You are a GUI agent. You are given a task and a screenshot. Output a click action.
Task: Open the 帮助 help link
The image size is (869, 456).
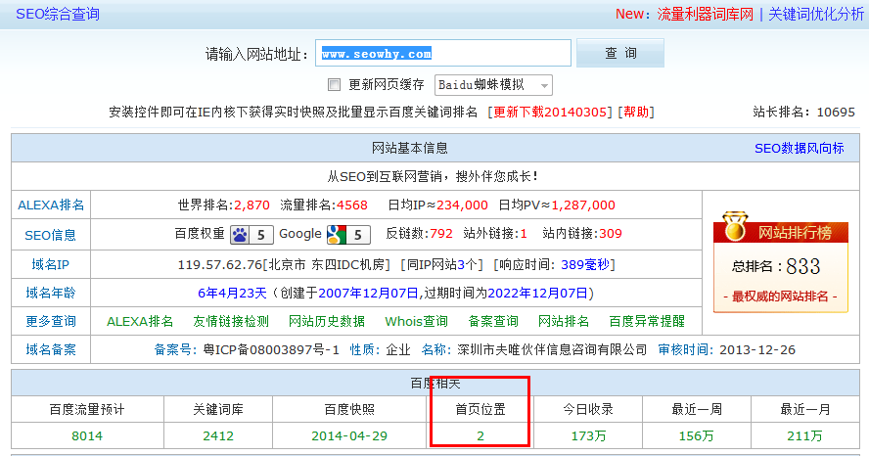pos(634,112)
